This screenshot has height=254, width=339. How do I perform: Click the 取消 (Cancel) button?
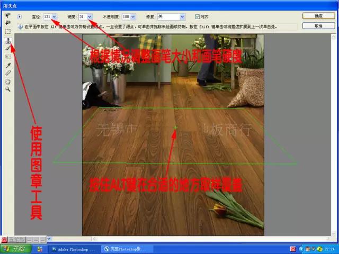point(318,26)
